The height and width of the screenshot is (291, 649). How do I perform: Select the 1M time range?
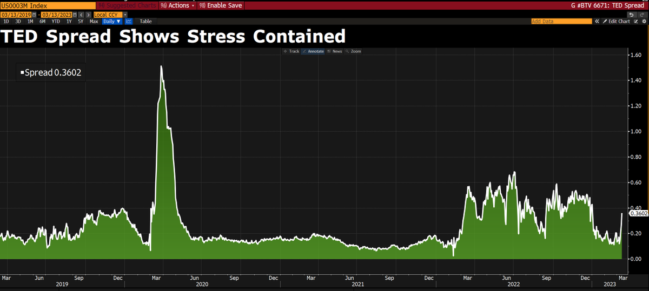click(30, 22)
